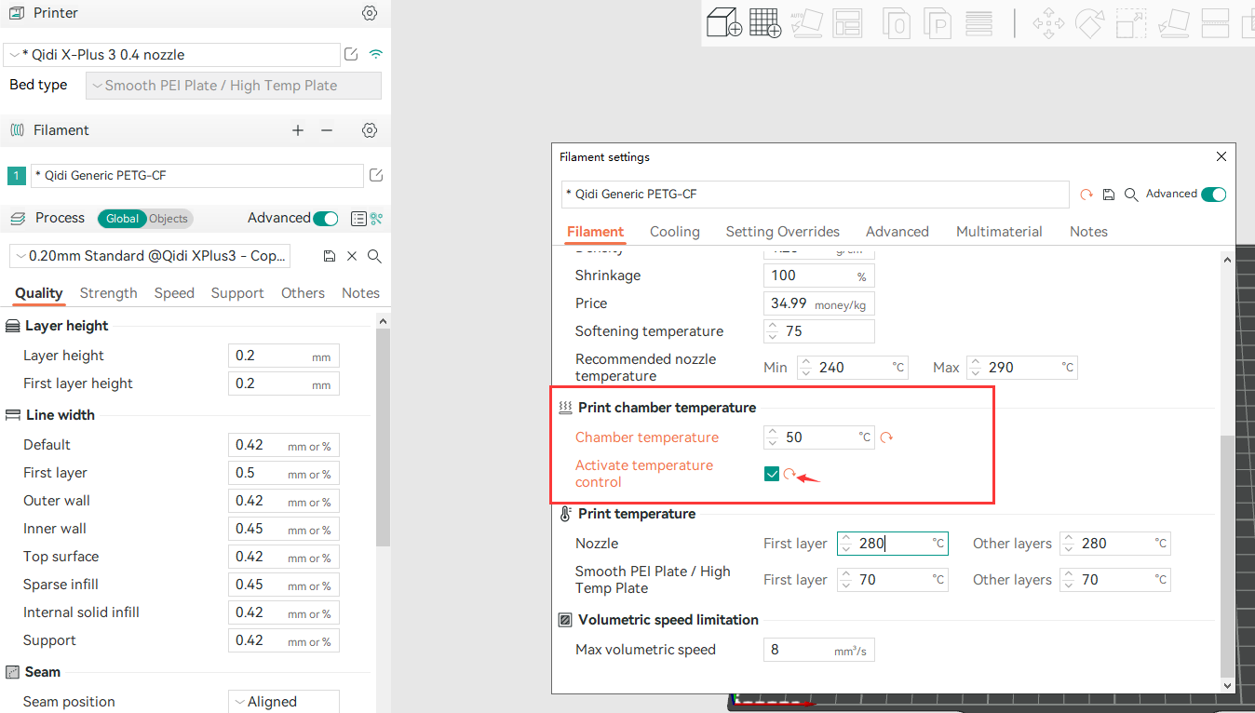The width and height of the screenshot is (1255, 713).
Task: Open the Setting Overrides tab
Action: point(782,232)
